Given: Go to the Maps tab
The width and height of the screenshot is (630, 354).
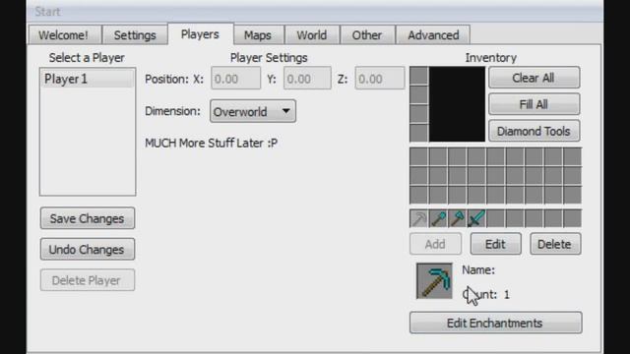Looking at the screenshot, I should click(x=258, y=35).
